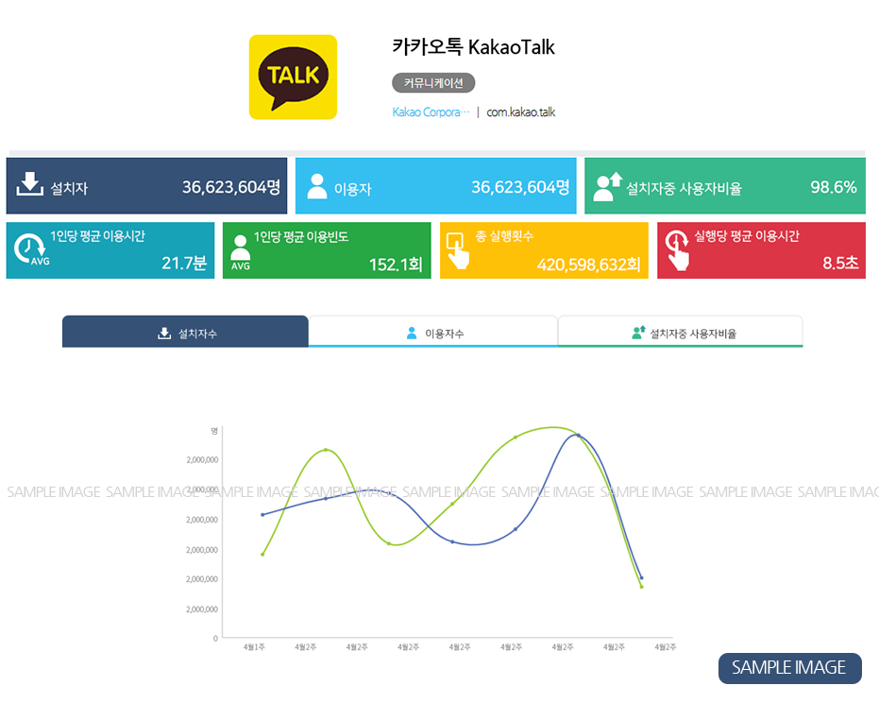Image resolution: width=879 pixels, height=703 pixels.
Task: Click the green person icon on the third tab
Action: [x=638, y=333]
